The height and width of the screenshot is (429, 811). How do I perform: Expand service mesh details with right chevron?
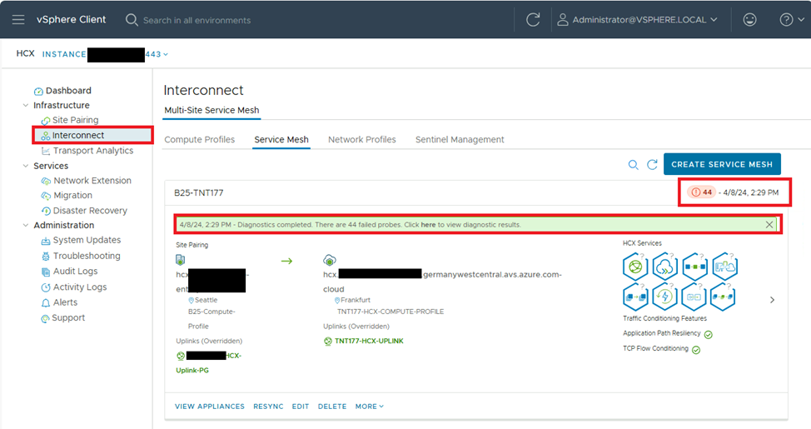point(772,300)
